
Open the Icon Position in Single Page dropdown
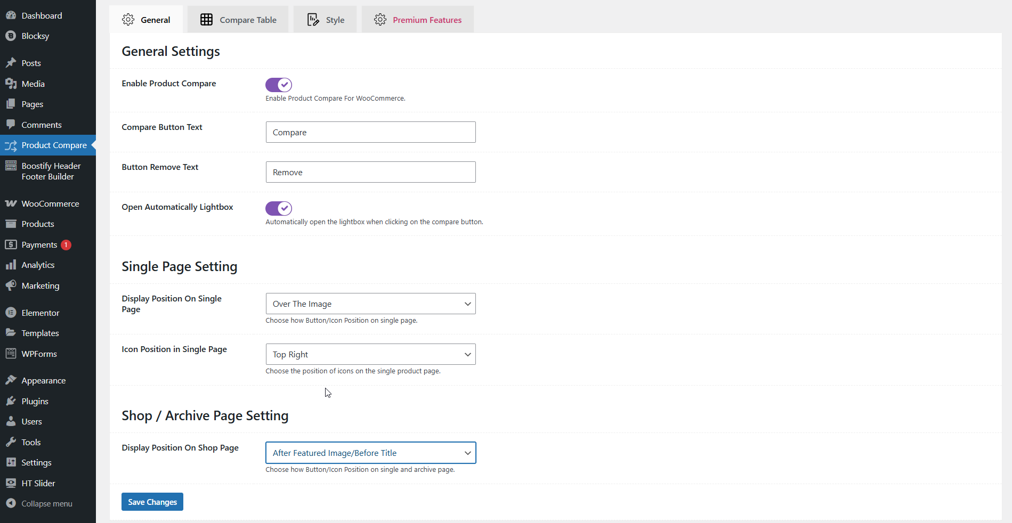point(370,354)
